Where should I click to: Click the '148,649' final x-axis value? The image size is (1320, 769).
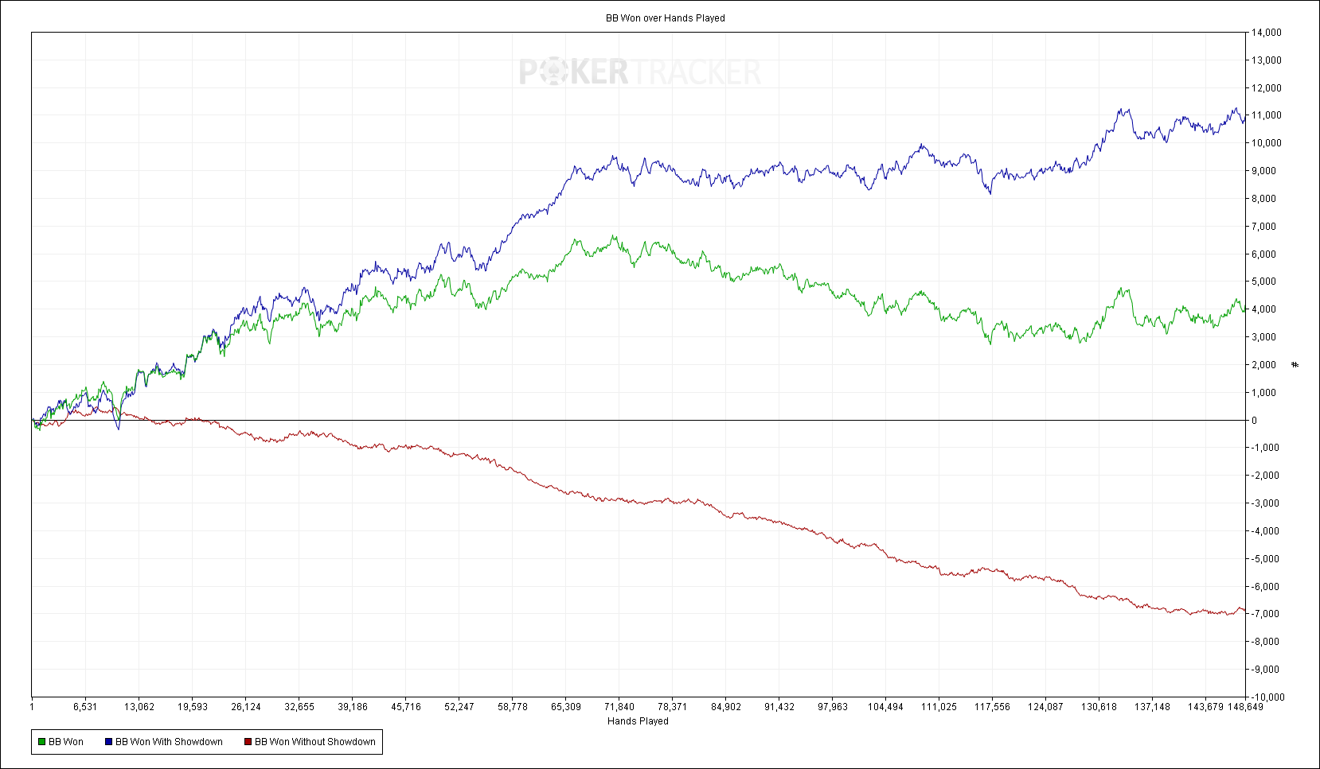click(x=1245, y=707)
